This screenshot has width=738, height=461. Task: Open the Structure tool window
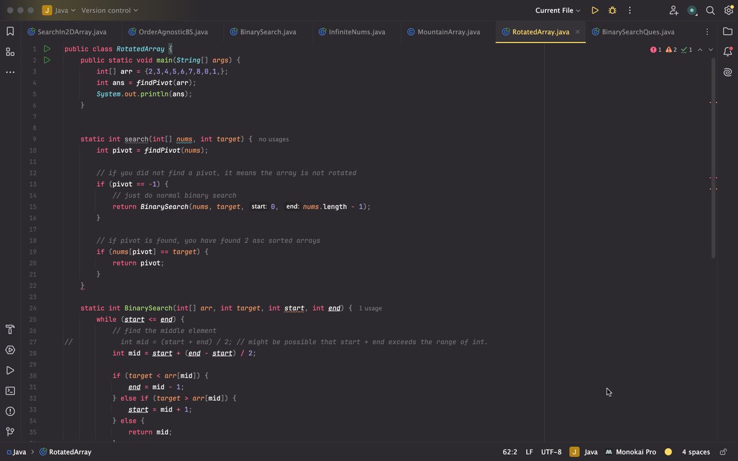(x=10, y=52)
